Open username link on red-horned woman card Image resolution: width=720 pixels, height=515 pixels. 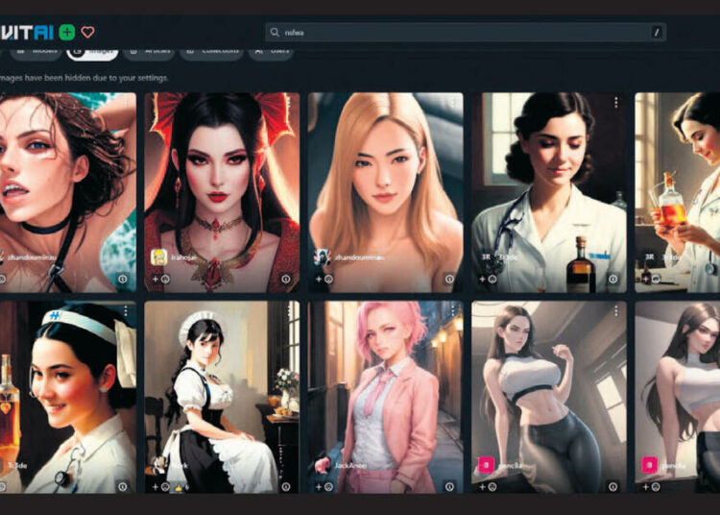[x=184, y=257]
